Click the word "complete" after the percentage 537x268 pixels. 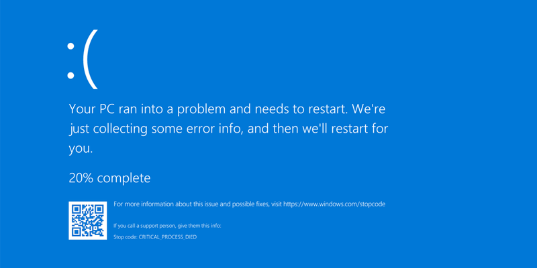(x=124, y=178)
